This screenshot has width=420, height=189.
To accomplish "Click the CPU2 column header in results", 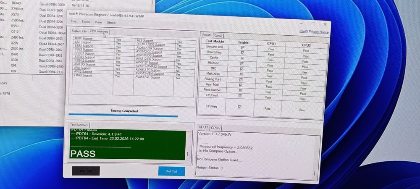I will [x=307, y=45].
